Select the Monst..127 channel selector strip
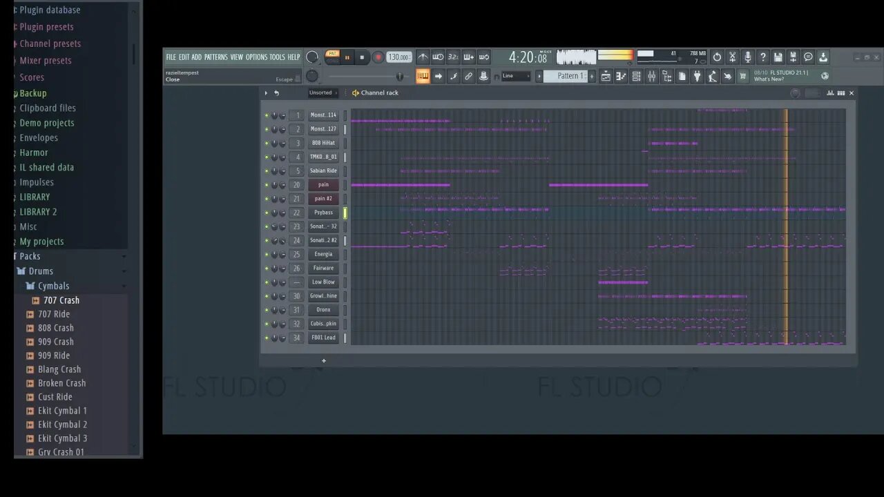The height and width of the screenshot is (497, 884). [345, 129]
